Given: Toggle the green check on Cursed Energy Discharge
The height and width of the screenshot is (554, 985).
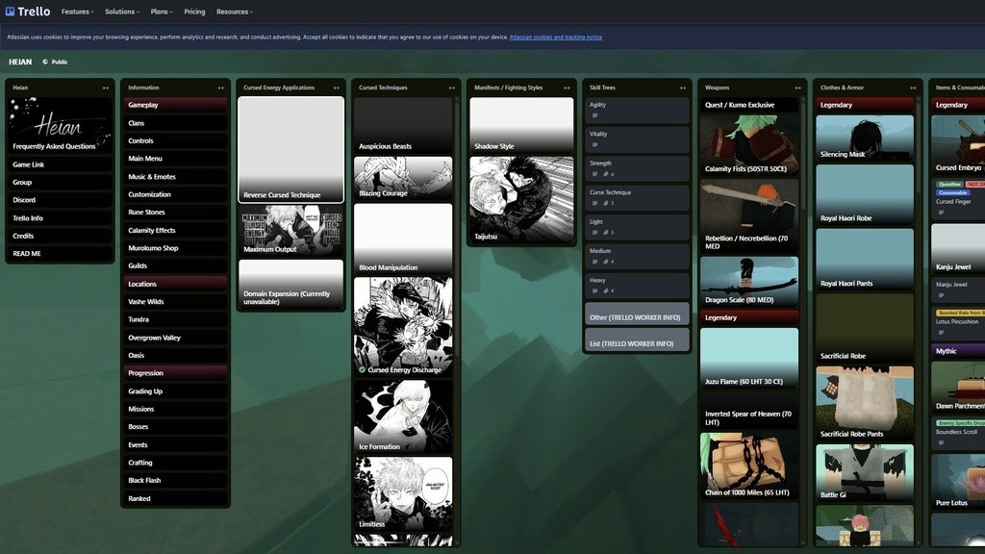Looking at the screenshot, I should click(362, 370).
